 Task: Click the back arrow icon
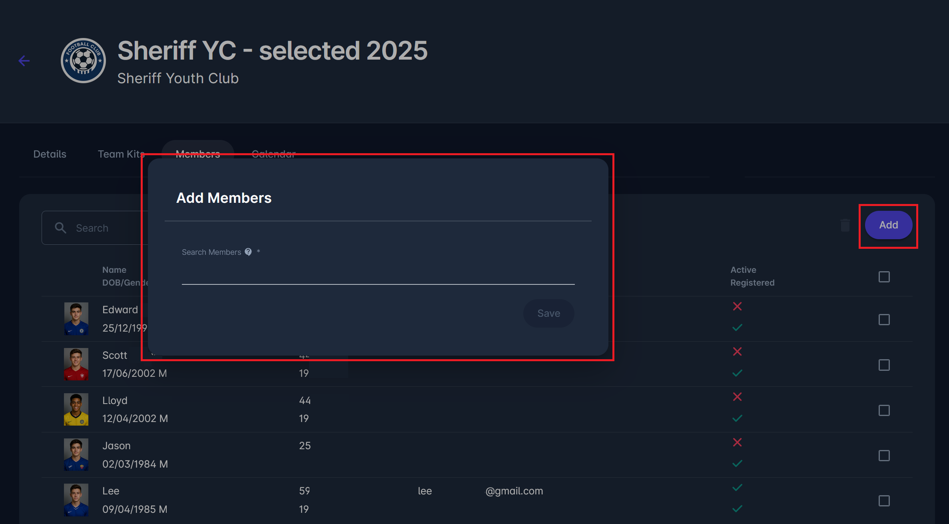[24, 61]
